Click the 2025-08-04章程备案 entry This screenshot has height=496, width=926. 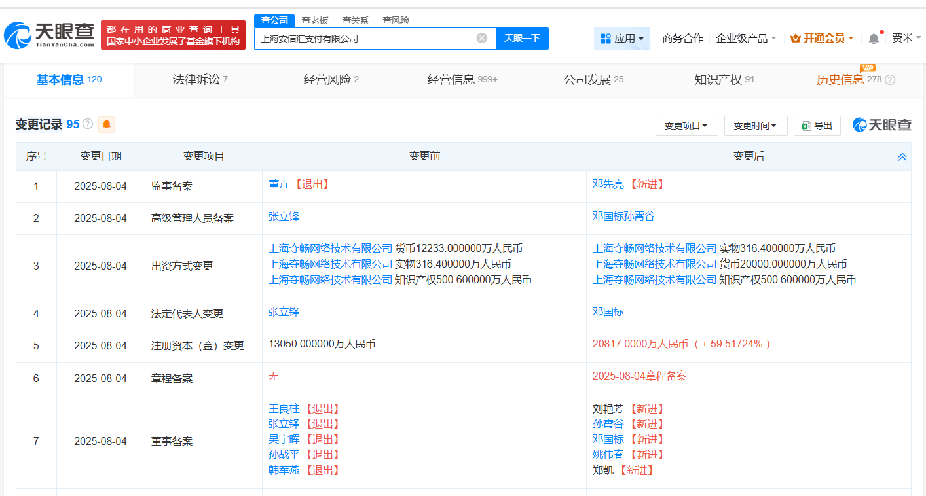click(640, 376)
